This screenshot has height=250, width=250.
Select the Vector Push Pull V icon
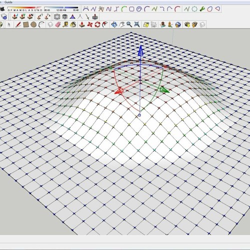(x=22, y=16)
